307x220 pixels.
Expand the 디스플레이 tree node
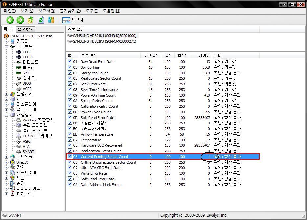[6, 104]
